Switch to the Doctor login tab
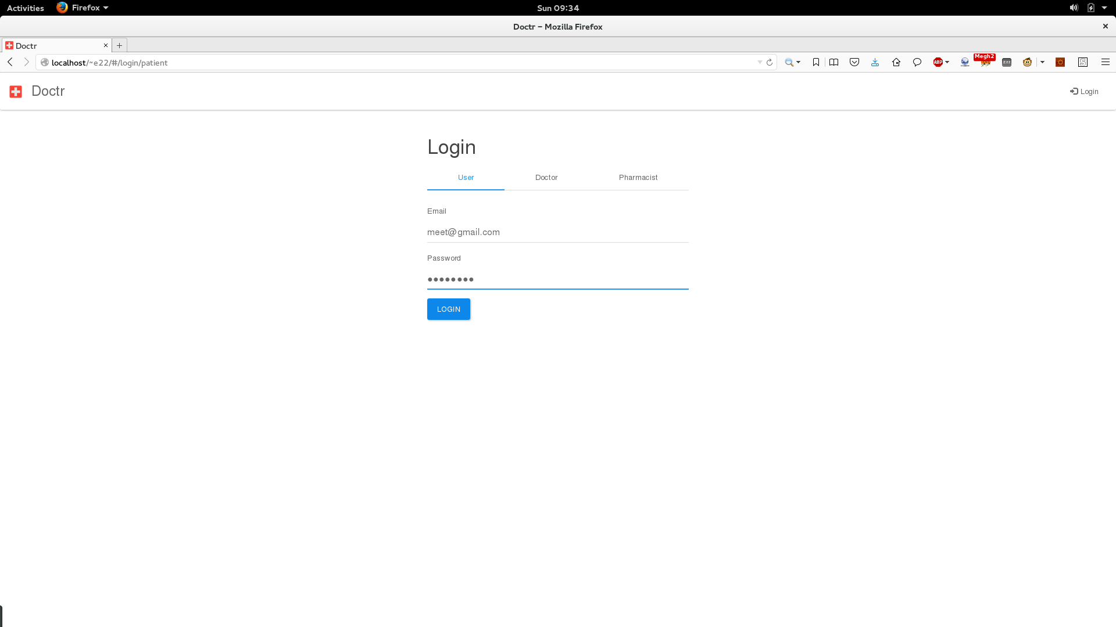 click(546, 178)
